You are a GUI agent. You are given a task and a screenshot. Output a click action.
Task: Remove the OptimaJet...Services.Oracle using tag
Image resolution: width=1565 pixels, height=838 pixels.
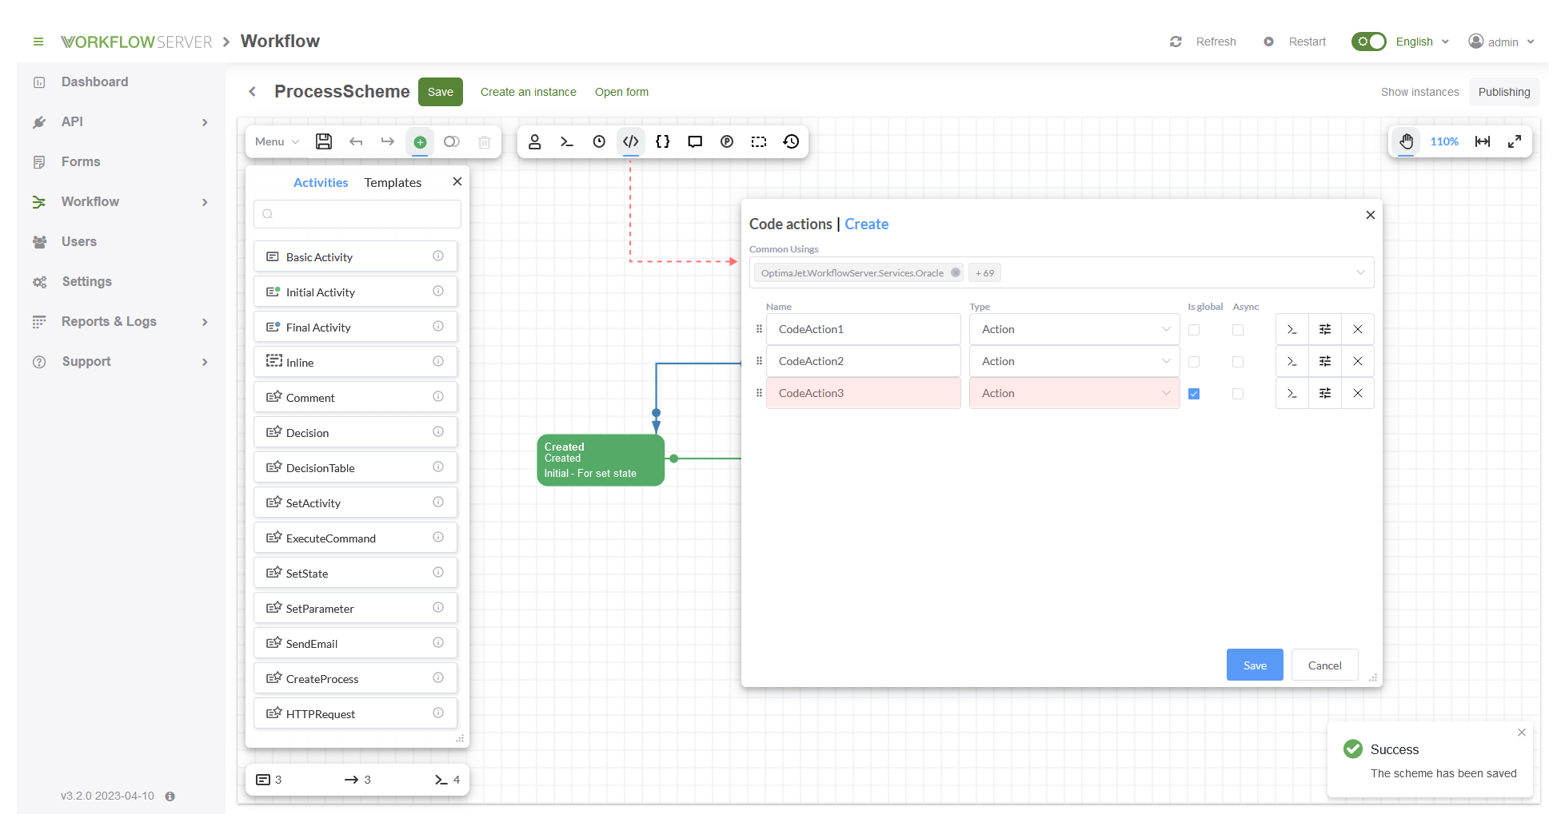click(x=955, y=272)
